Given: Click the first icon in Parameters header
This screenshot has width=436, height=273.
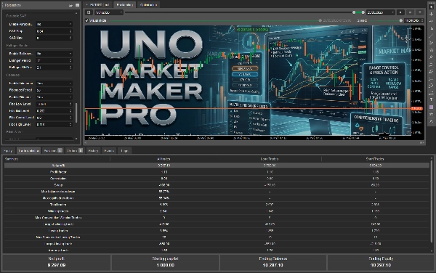Looking at the screenshot, I should click(x=71, y=5).
